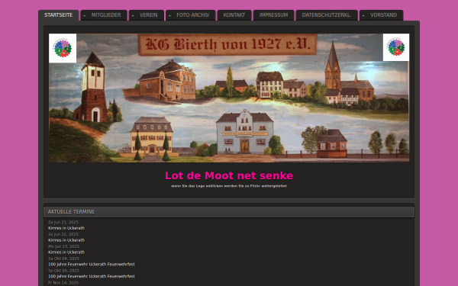Click the date 'So Okt 05, 2025'
458x286 pixels.
[x=63, y=271]
